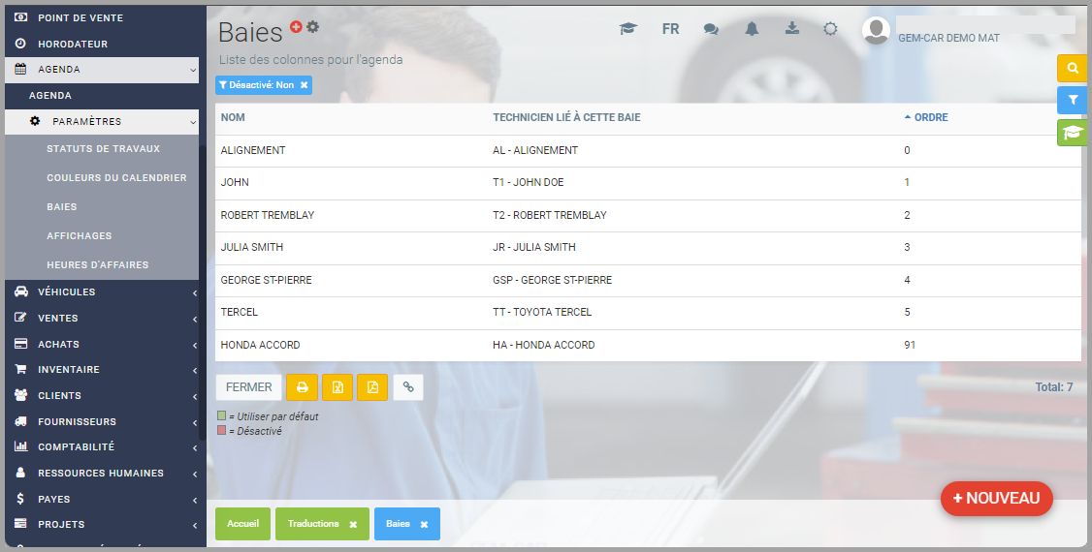Copy link using the chain icon button
This screenshot has height=552, width=1092.
pos(408,387)
